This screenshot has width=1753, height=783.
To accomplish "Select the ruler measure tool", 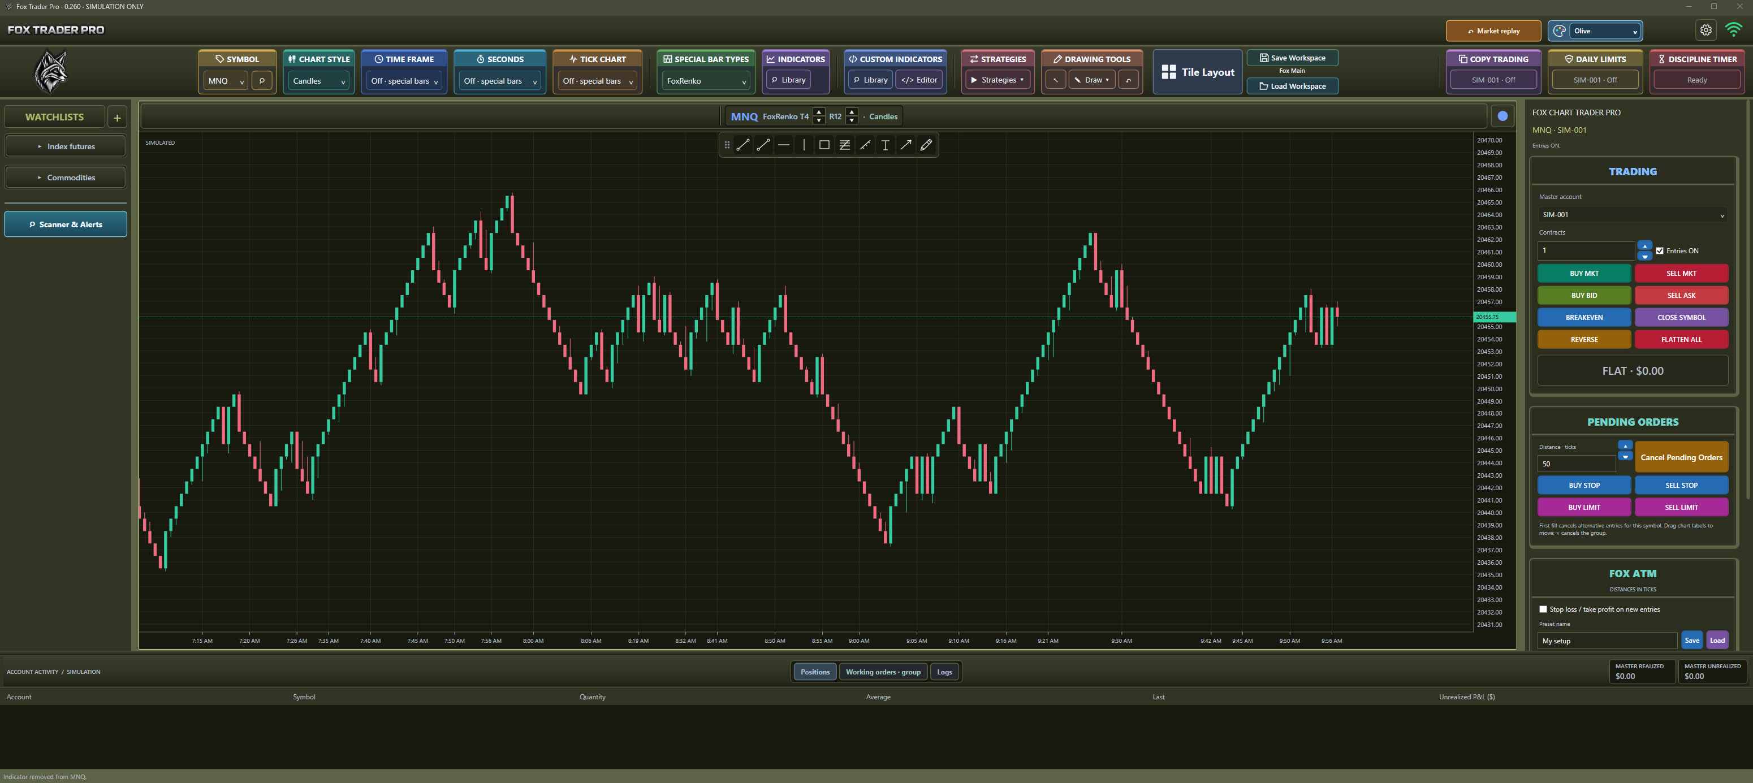I will click(865, 145).
